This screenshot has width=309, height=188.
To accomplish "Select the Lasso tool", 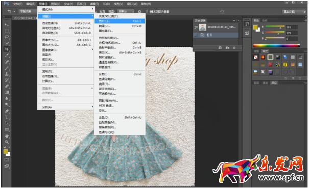I will tap(7, 37).
